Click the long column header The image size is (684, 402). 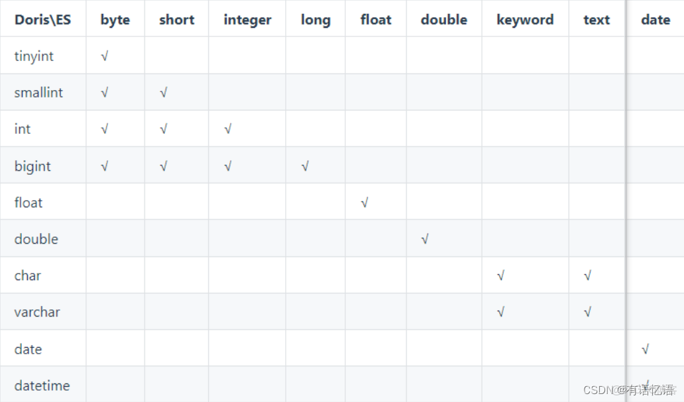coord(315,20)
